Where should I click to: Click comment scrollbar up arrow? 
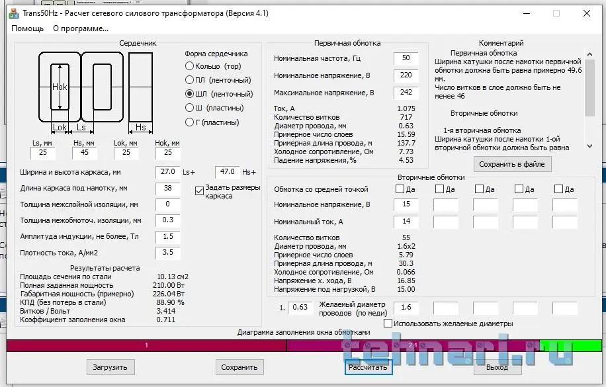[589, 54]
